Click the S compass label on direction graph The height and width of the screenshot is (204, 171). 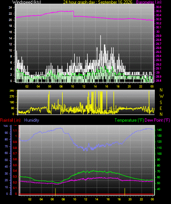pos(161,103)
